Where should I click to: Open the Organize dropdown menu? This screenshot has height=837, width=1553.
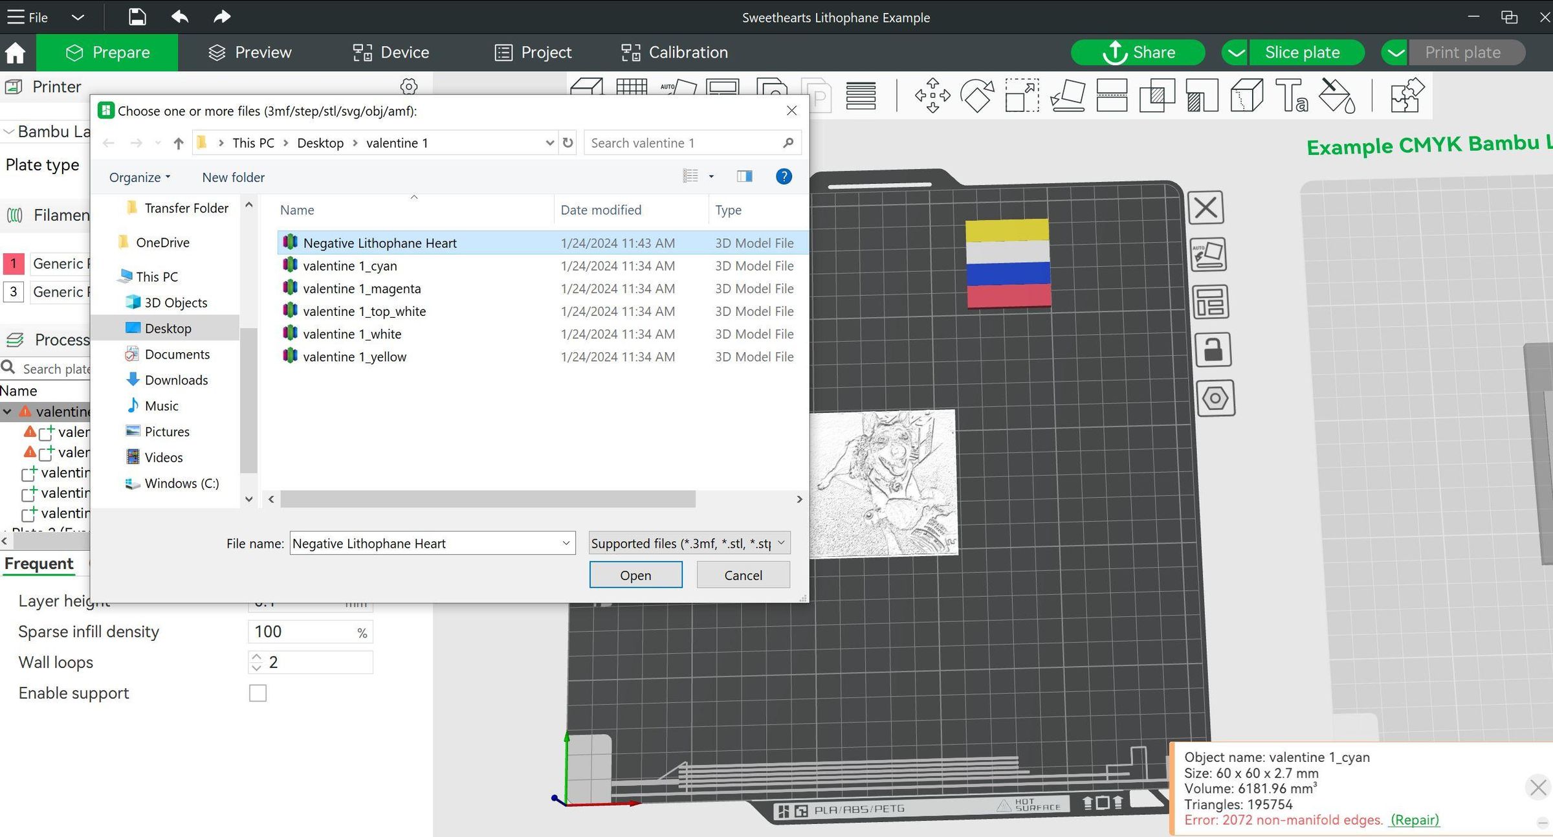pyautogui.click(x=139, y=177)
